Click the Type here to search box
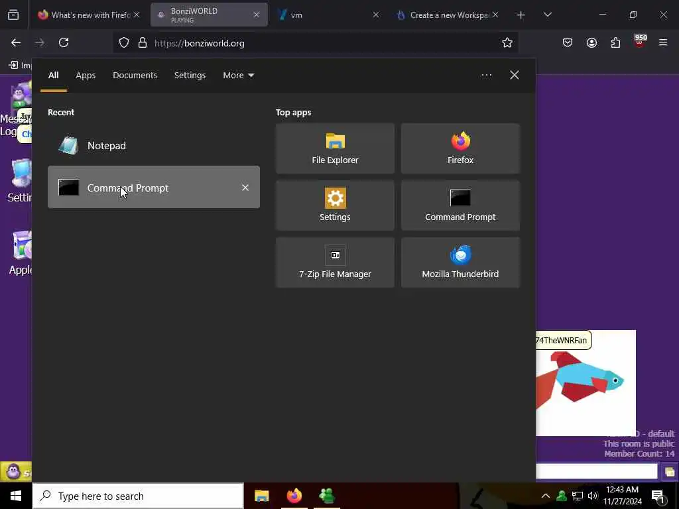 [x=138, y=496]
